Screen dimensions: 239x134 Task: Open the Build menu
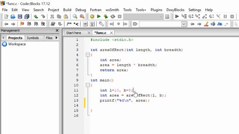67,10
